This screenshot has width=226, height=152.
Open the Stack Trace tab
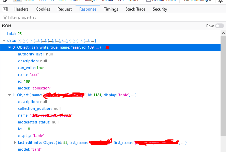click(135, 9)
